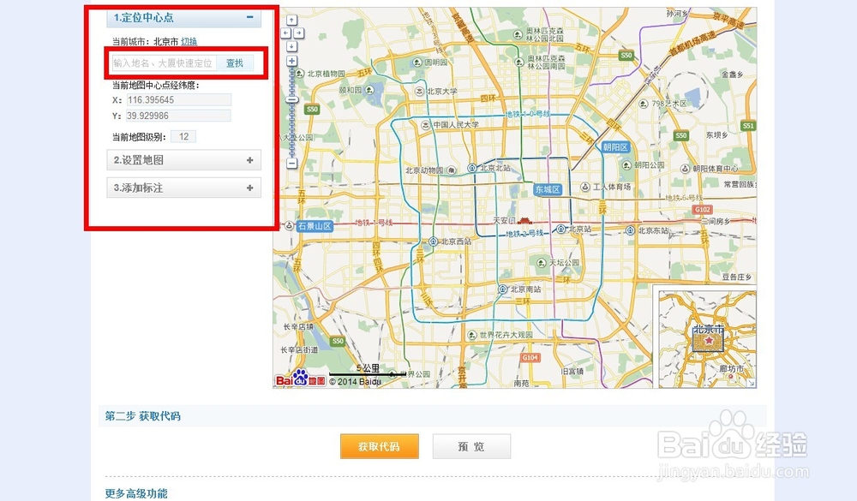857x501 pixels.
Task: Click the G102 highway badge
Action: 703,209
